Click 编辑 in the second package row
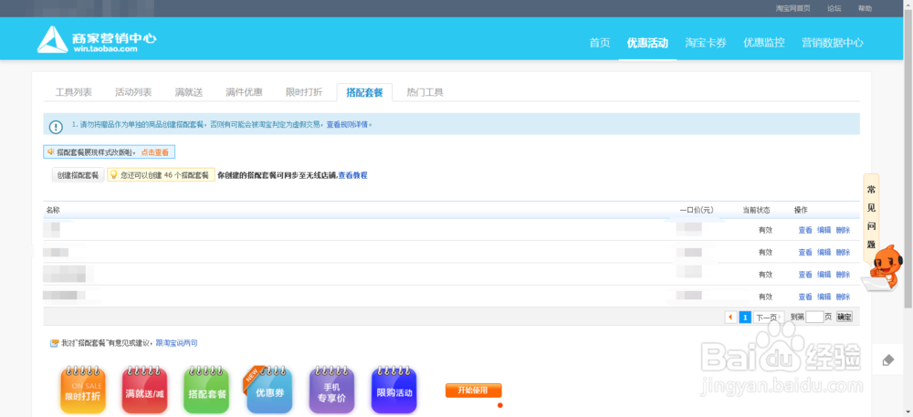This screenshot has height=417, width=913. coord(824,253)
